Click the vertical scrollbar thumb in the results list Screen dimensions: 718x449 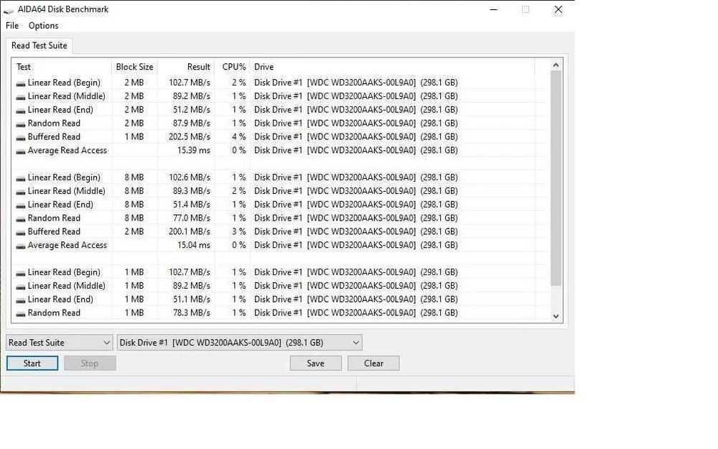point(556,179)
